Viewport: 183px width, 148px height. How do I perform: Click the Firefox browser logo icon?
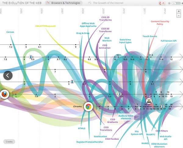pos(5,94)
